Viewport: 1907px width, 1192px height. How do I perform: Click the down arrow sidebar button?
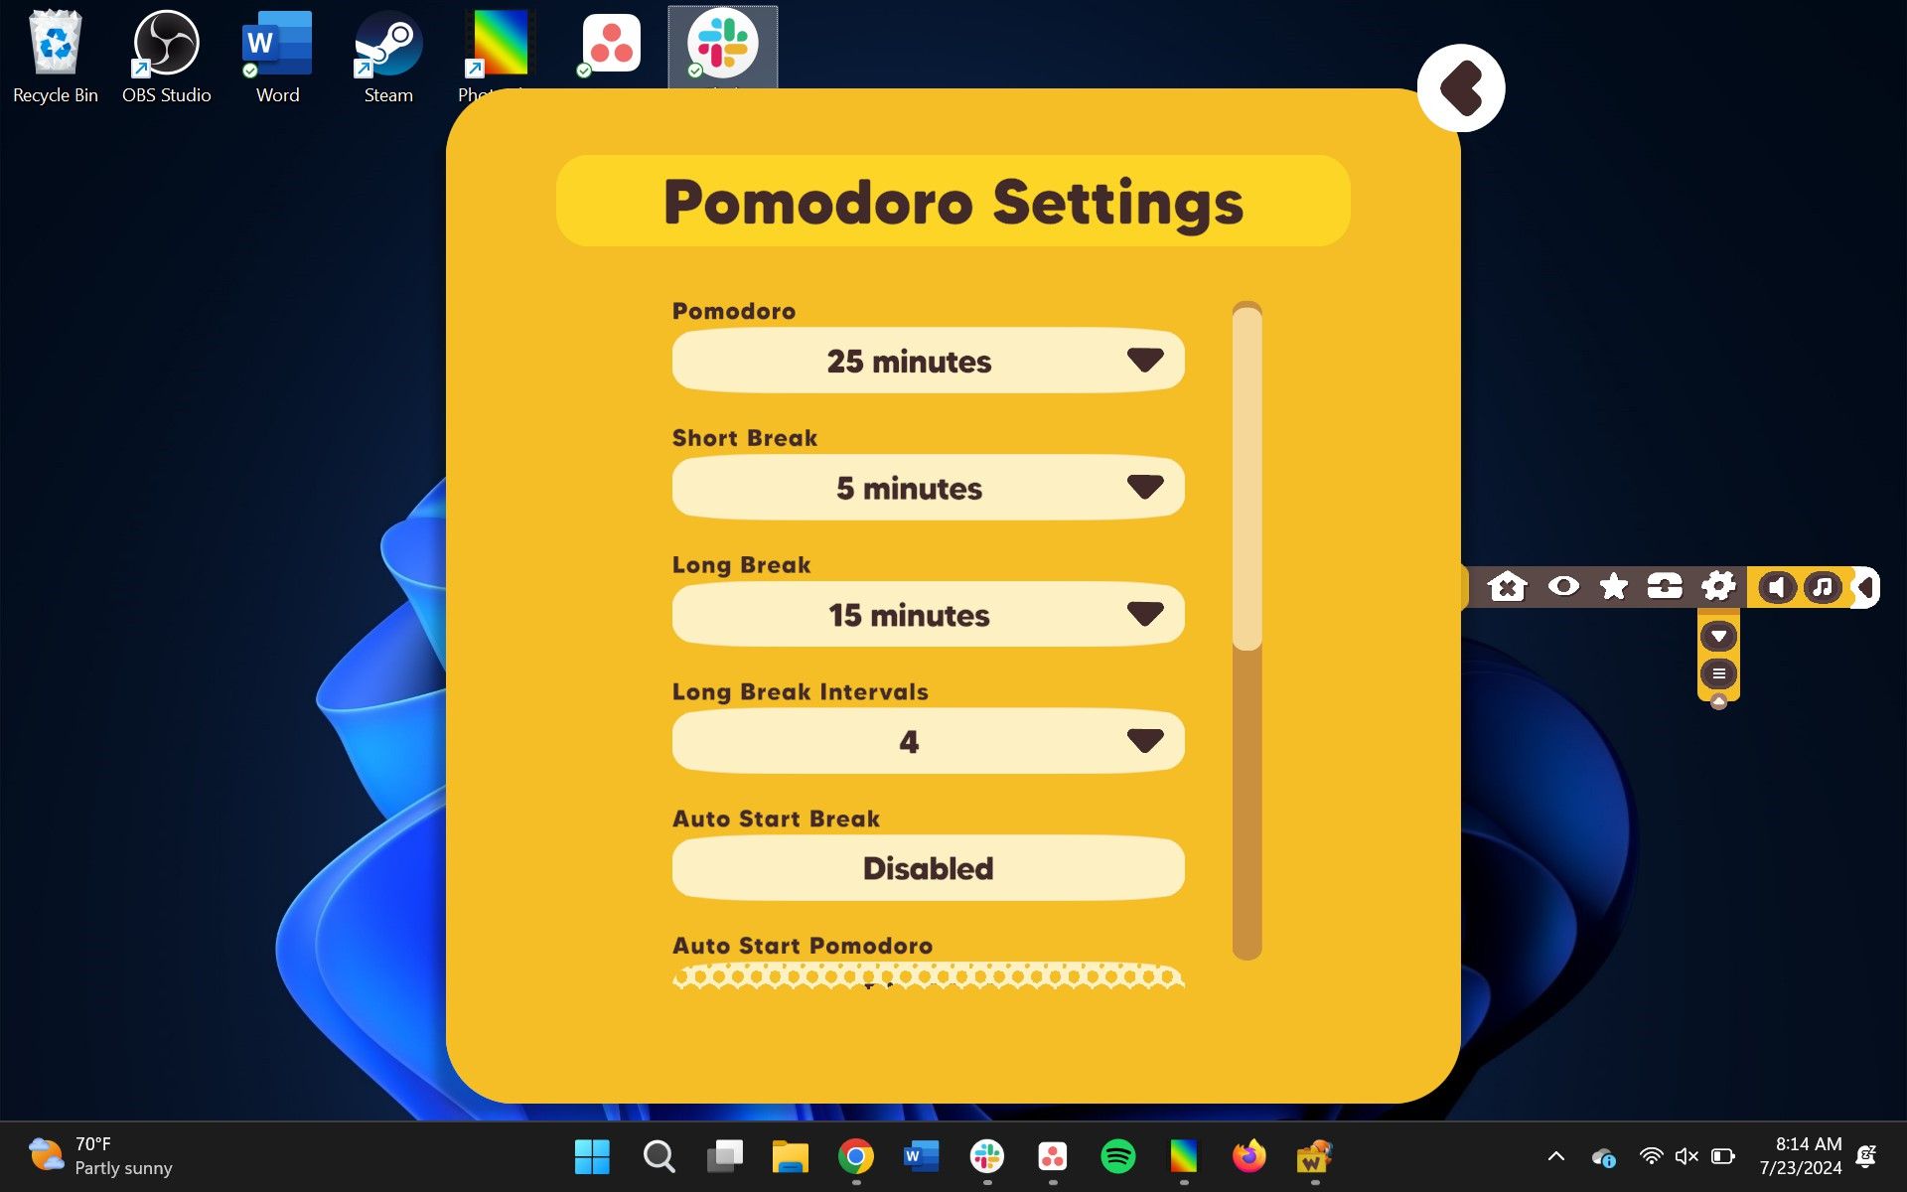tap(1719, 636)
